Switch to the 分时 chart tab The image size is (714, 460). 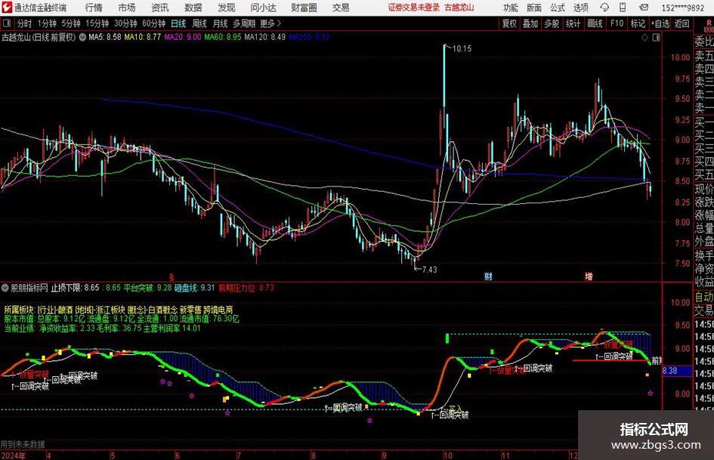tap(24, 23)
